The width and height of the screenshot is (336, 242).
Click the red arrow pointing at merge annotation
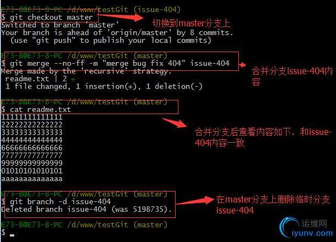coord(242,65)
